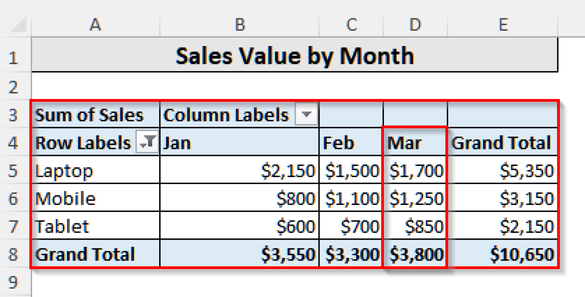Select row number 8
The width and height of the screenshot is (585, 297).
(x=15, y=254)
